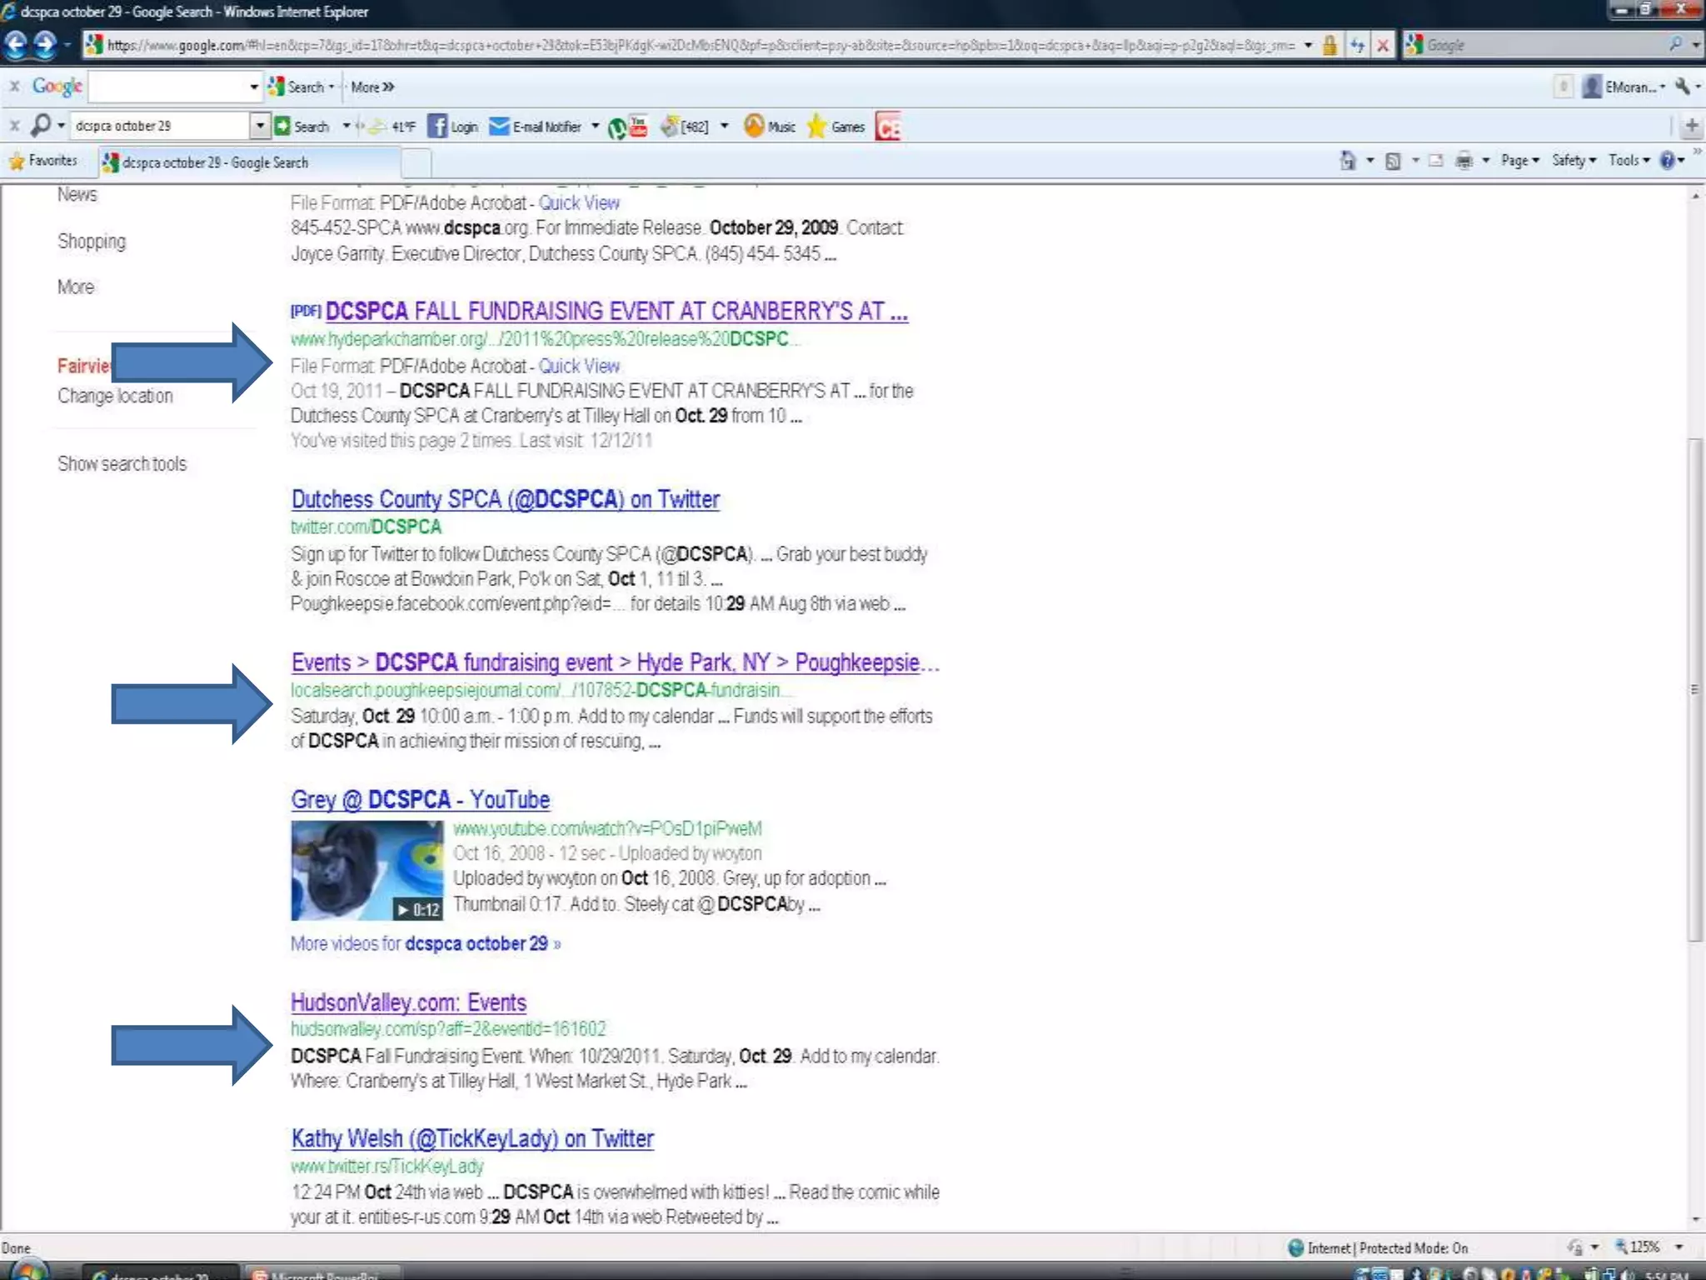Open the Google toolbar wrench settings
Image resolution: width=1706 pixels, height=1280 pixels.
tap(1682, 87)
